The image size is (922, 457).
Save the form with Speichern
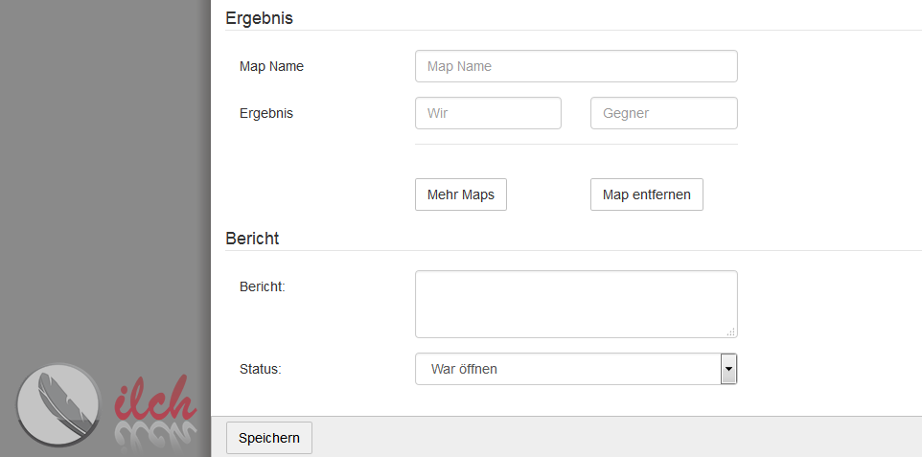(x=268, y=438)
